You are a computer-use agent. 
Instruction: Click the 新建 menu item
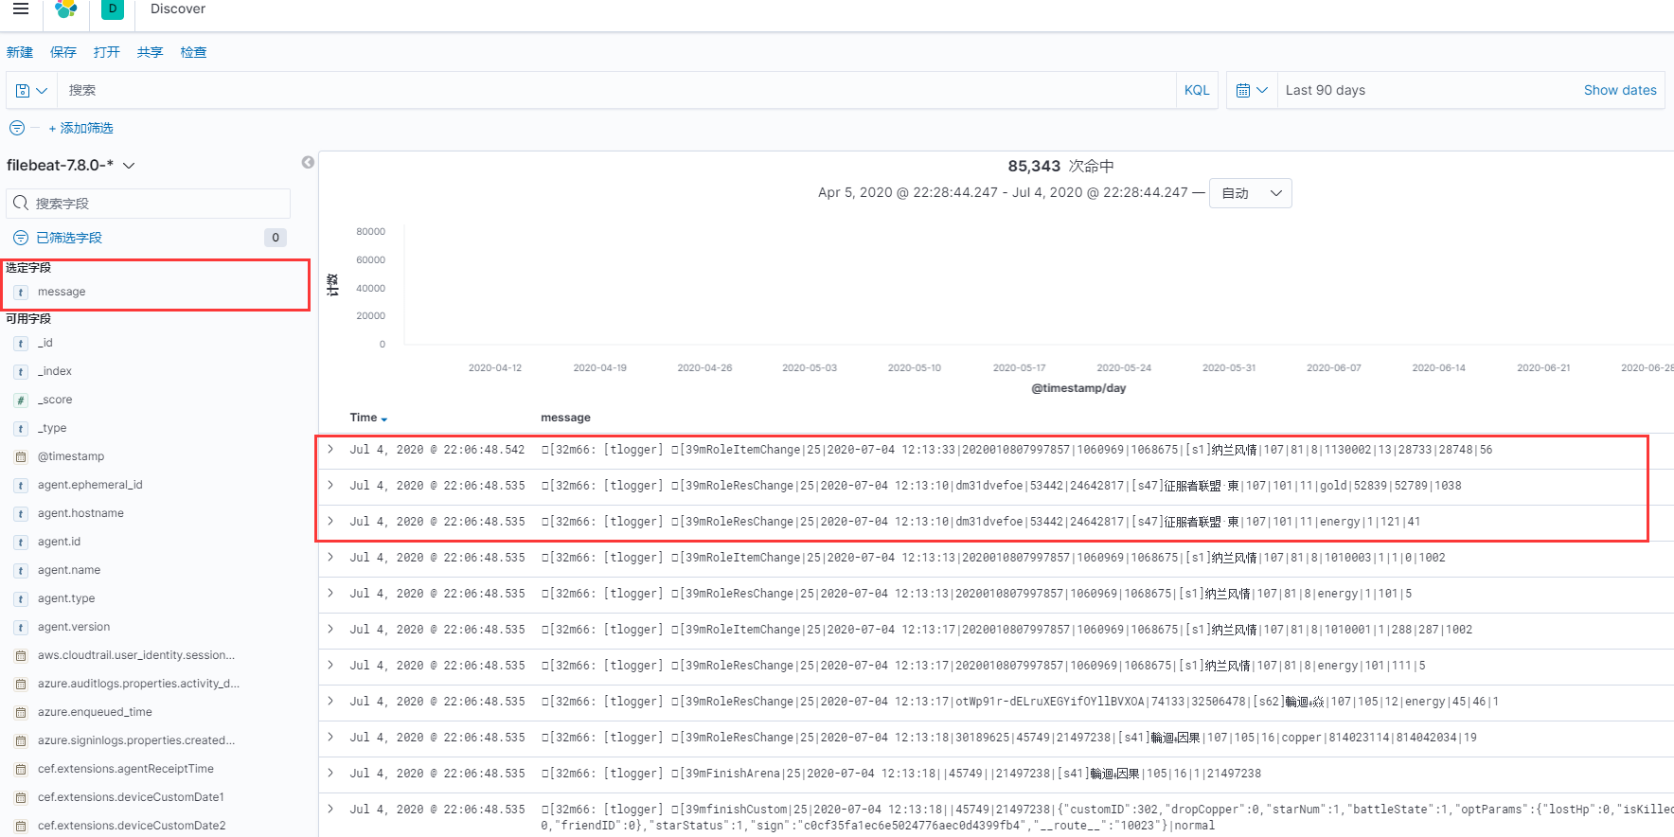click(20, 52)
